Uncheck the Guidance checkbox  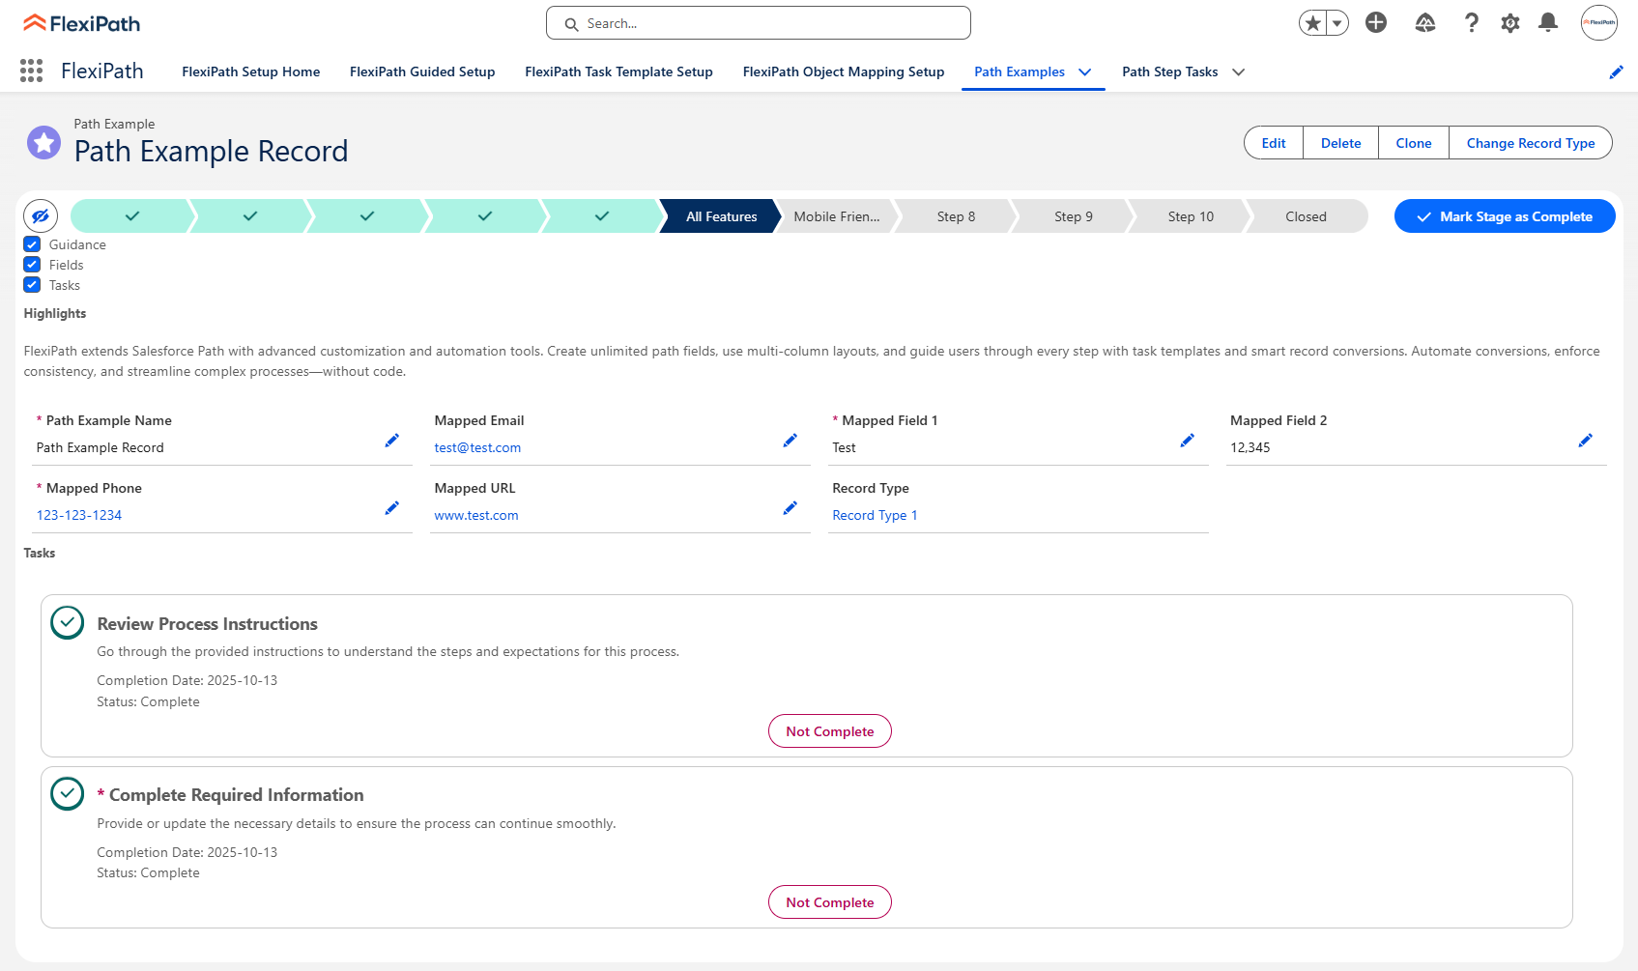[x=32, y=244]
